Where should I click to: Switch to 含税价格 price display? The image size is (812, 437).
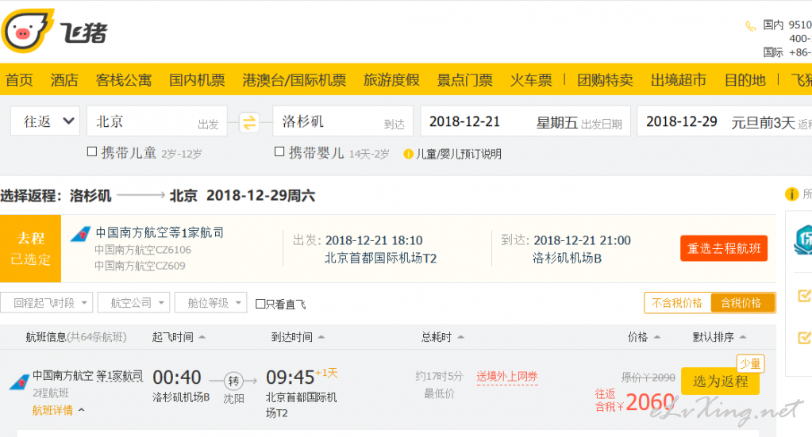pos(741,303)
